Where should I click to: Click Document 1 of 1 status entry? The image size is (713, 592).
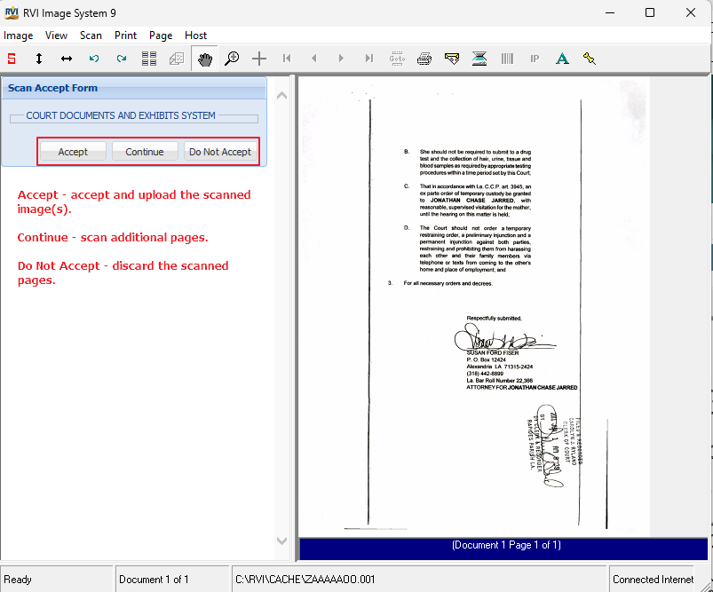(154, 580)
